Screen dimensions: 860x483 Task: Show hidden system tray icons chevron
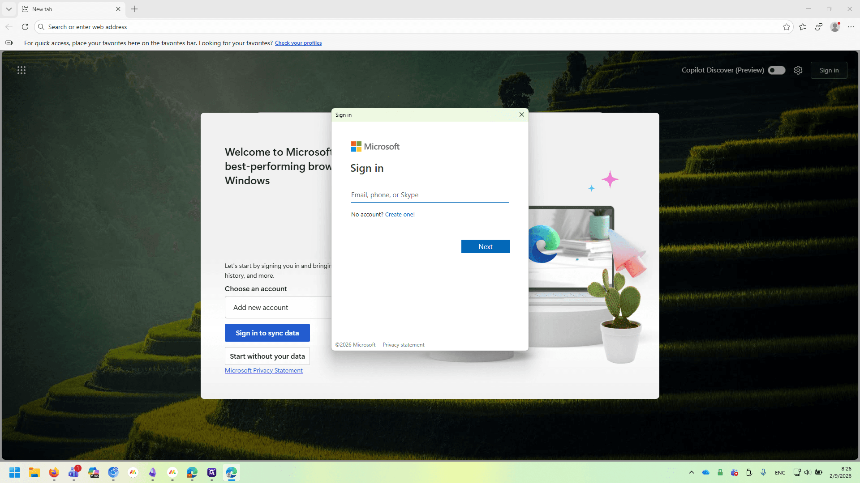click(x=692, y=472)
